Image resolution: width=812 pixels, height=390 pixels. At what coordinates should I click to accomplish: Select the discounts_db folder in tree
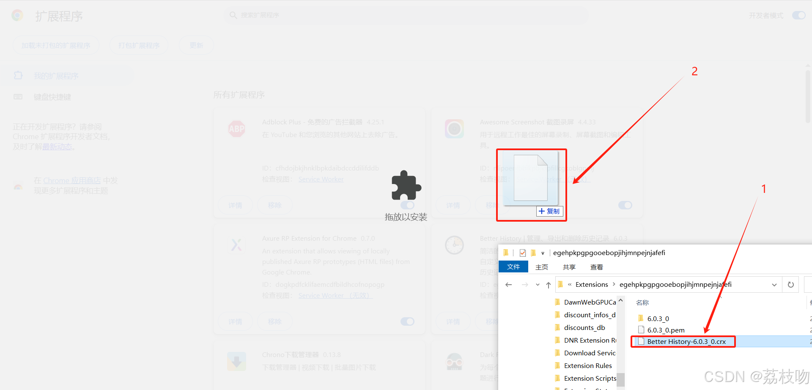[580, 327]
